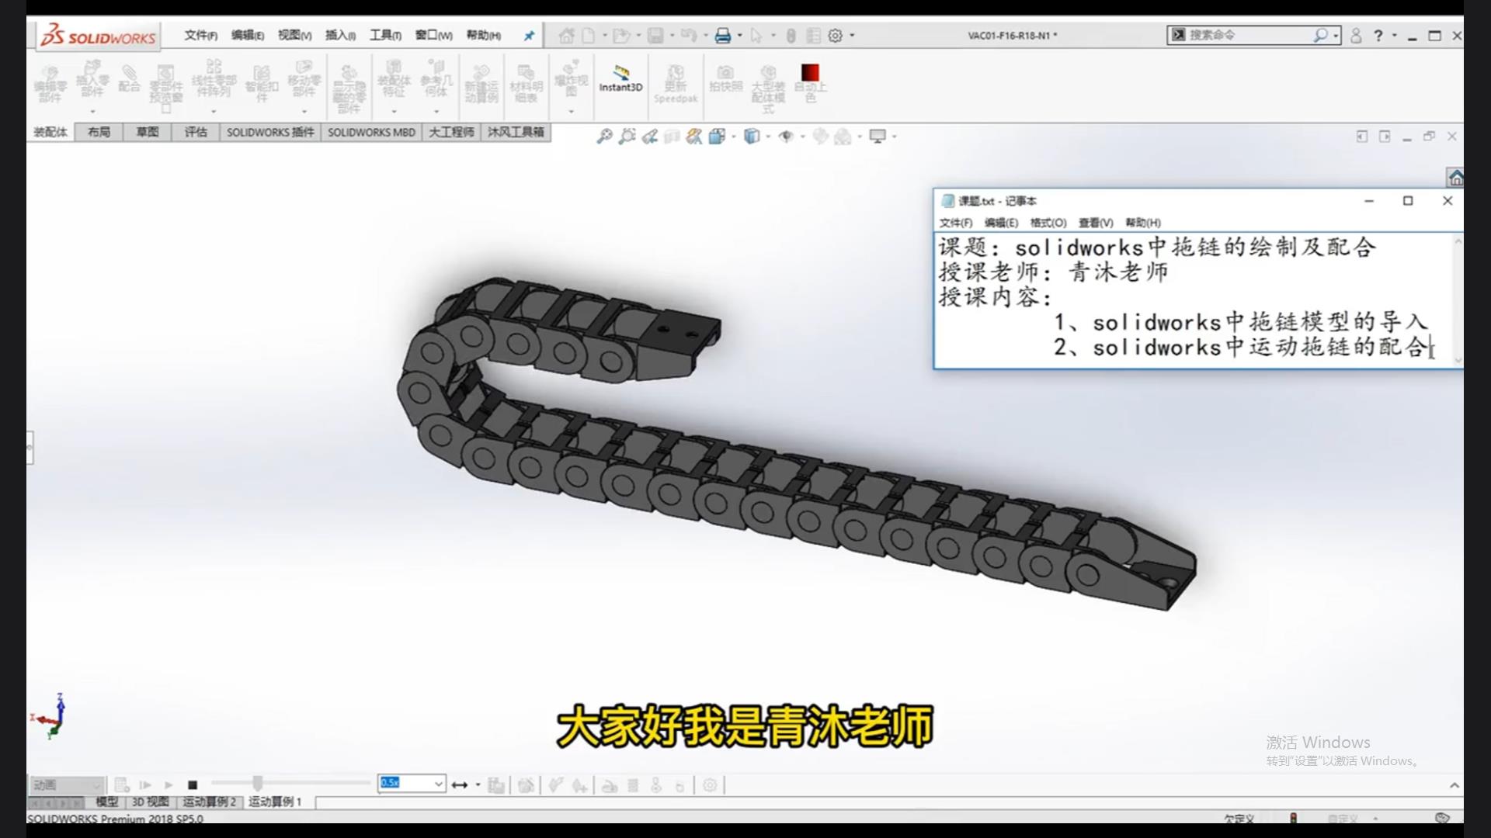Click the Save disk icon
Image resolution: width=1491 pixels, height=838 pixels.
655,36
